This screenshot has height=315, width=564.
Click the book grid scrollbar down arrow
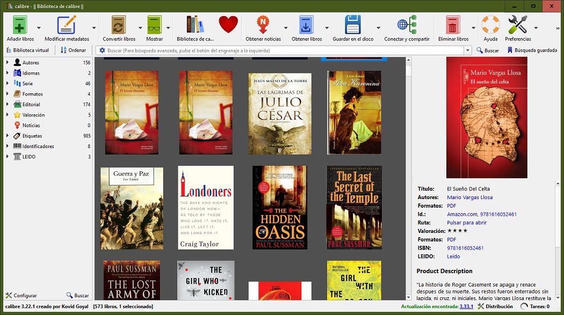[x=408, y=297]
